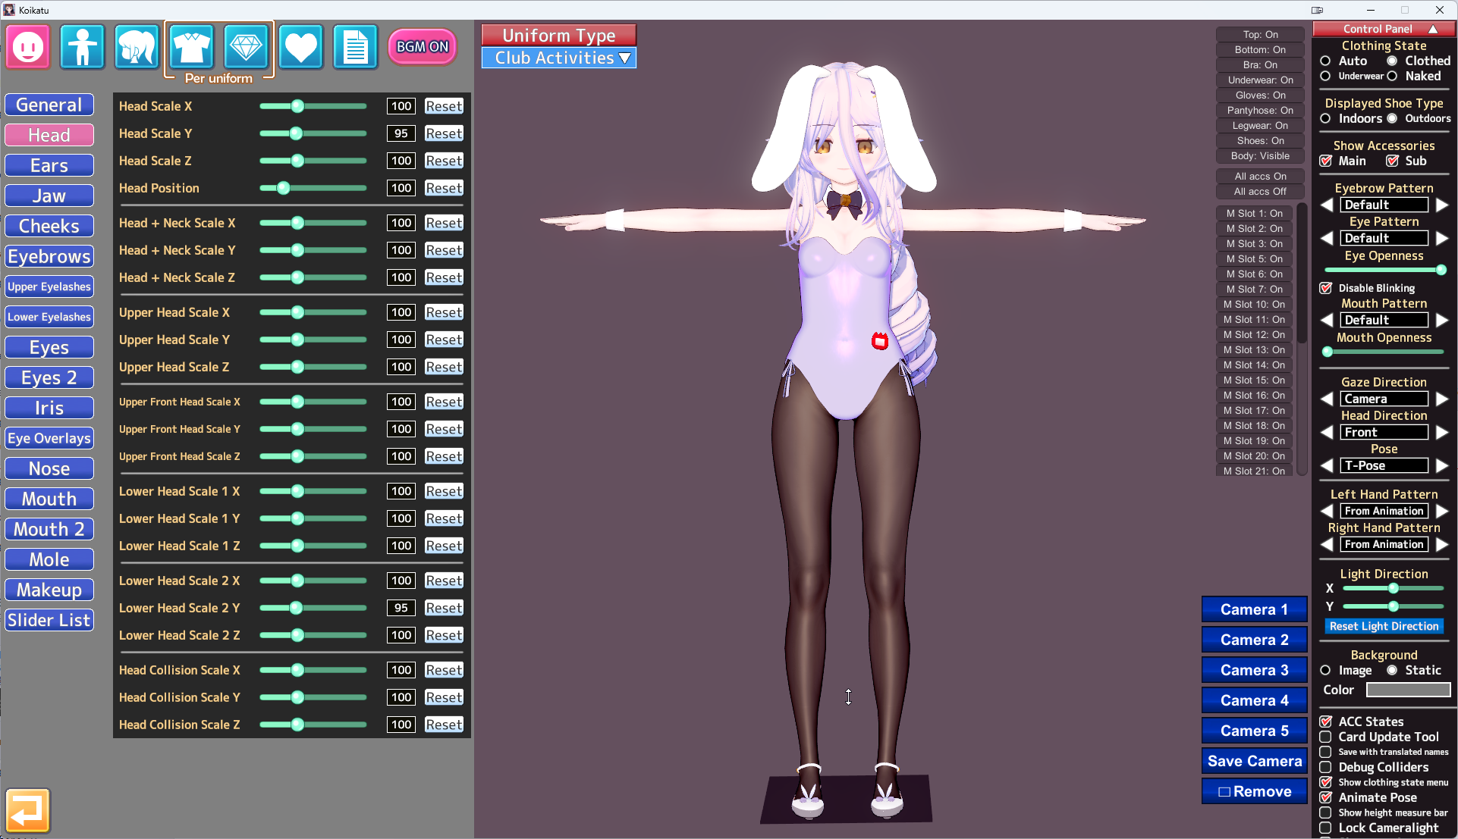Open the clothing shirt icon
1458x839 pixels.
(x=191, y=47)
